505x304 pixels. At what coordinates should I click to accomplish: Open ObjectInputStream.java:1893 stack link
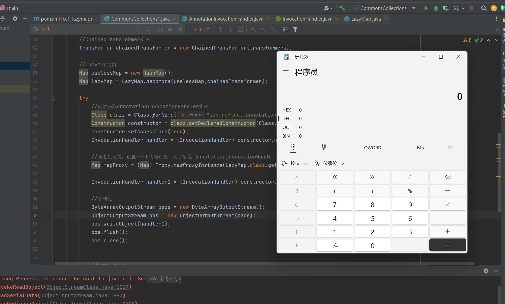click(x=81, y=295)
